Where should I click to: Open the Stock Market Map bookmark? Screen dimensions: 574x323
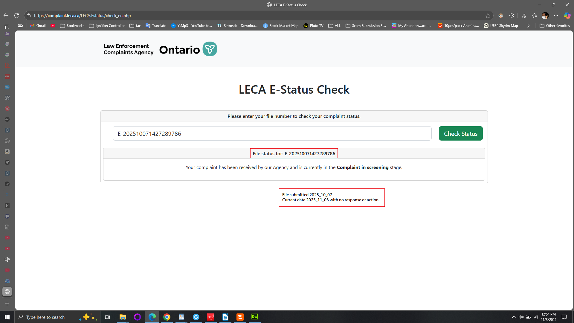(281, 26)
